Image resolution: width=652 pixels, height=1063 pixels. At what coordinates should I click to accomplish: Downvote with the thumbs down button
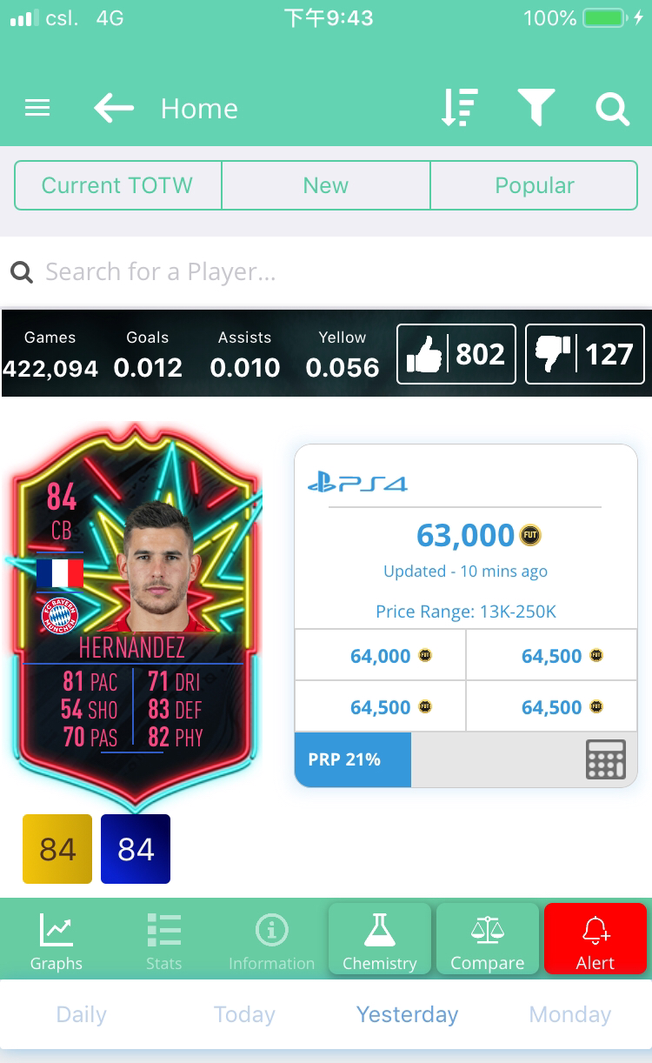coord(585,354)
